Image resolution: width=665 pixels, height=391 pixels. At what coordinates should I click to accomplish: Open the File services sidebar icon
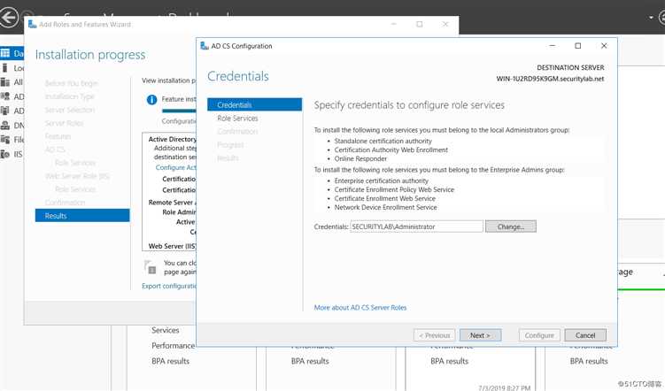[5, 140]
